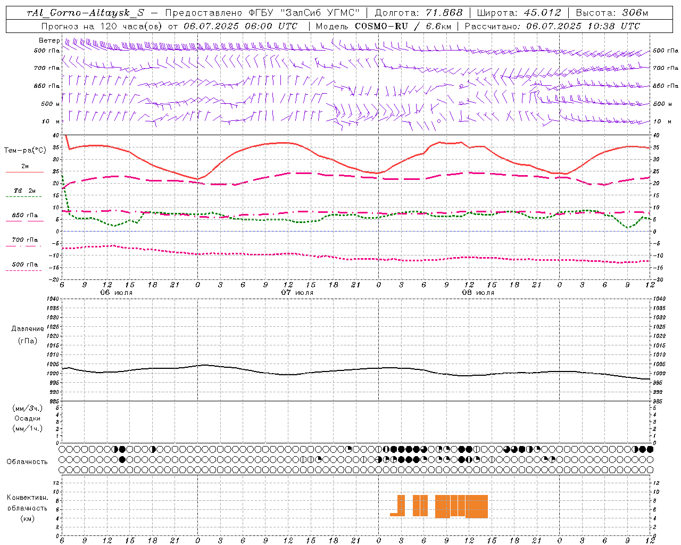
Task: Click the Рассчитано: 06.07.2025 10:38 UTC timestamp
Action: click(x=552, y=26)
